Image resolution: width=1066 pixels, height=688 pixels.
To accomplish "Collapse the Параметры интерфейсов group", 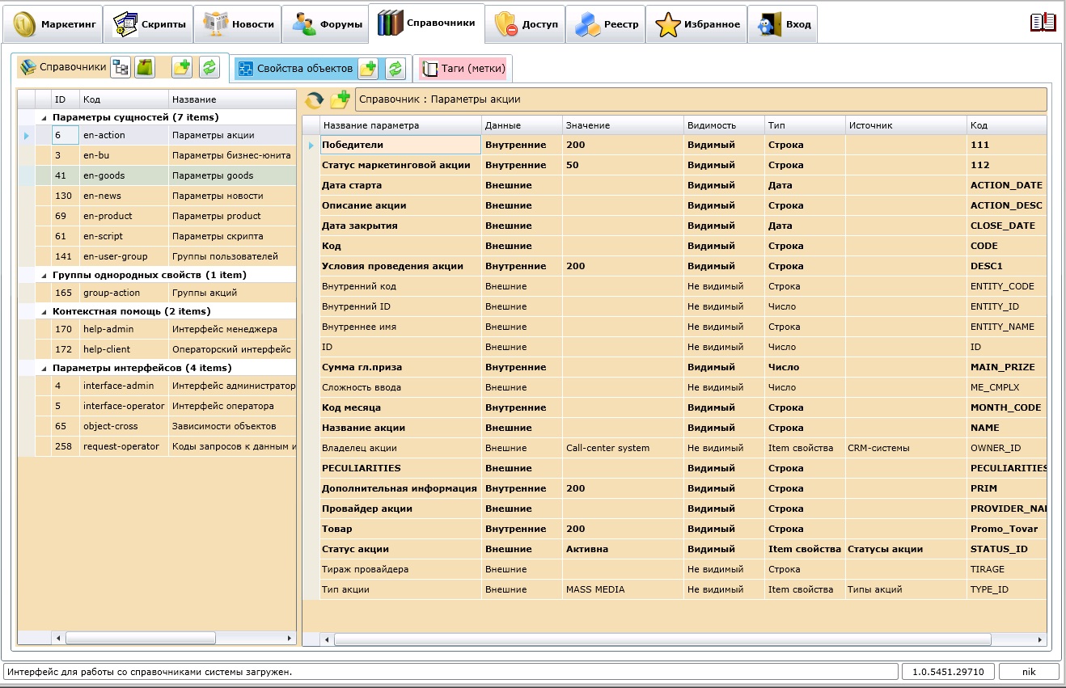I will (x=44, y=368).
